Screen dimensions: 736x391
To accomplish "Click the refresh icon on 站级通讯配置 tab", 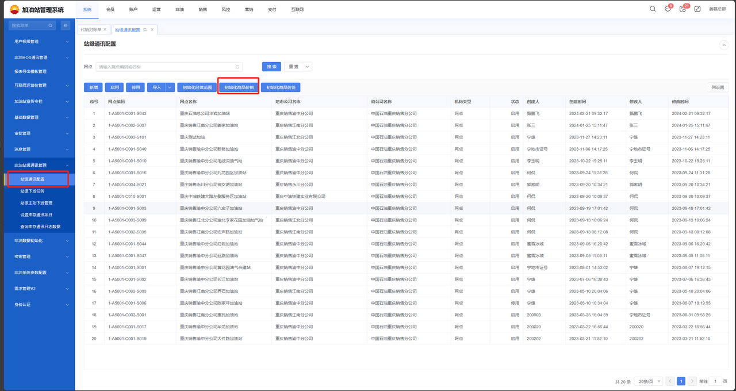I will tap(145, 30).
